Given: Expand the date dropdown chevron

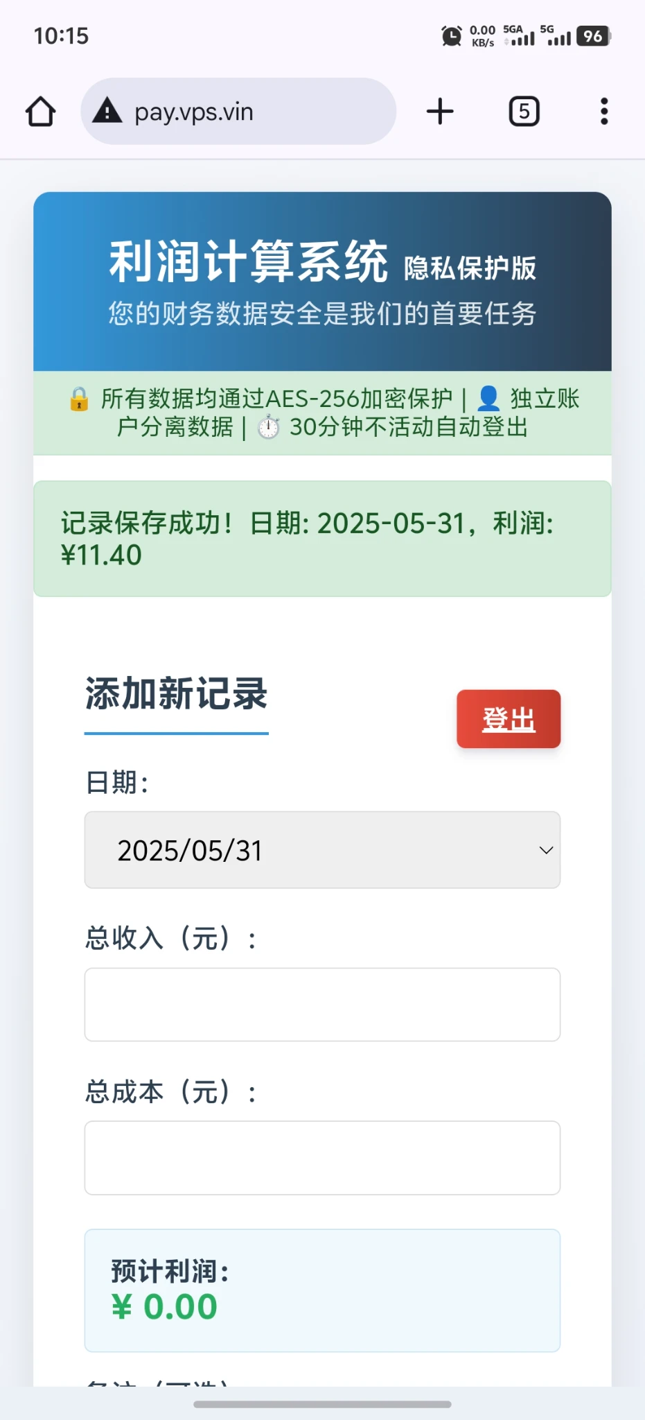Looking at the screenshot, I should click(546, 850).
